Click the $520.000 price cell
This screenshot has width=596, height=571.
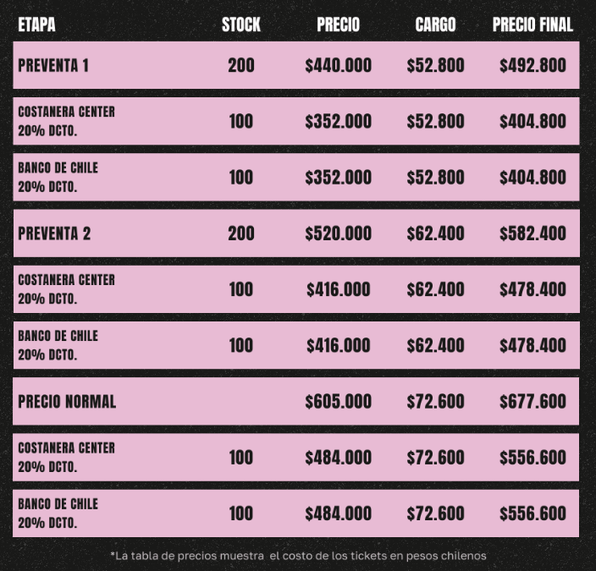(x=338, y=233)
